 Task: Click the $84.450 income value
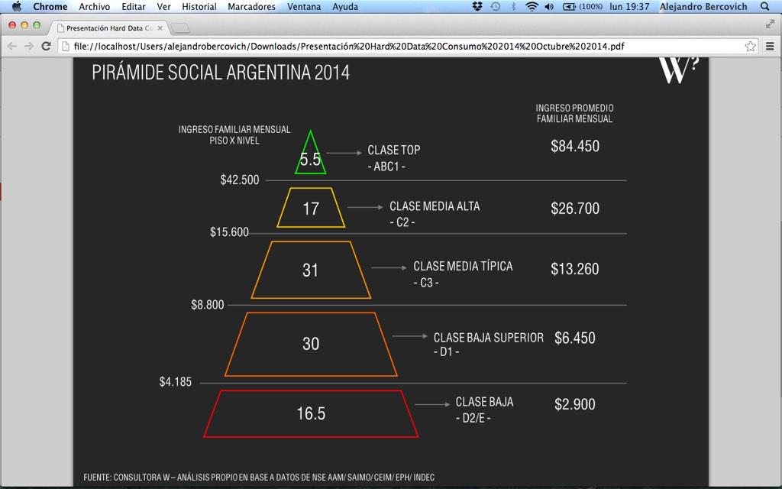click(575, 146)
